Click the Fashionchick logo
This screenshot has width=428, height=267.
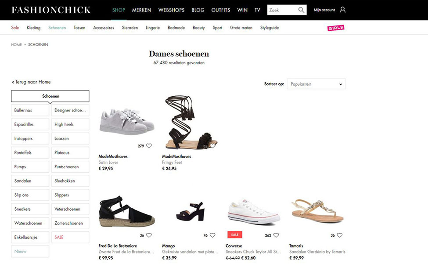pos(51,10)
